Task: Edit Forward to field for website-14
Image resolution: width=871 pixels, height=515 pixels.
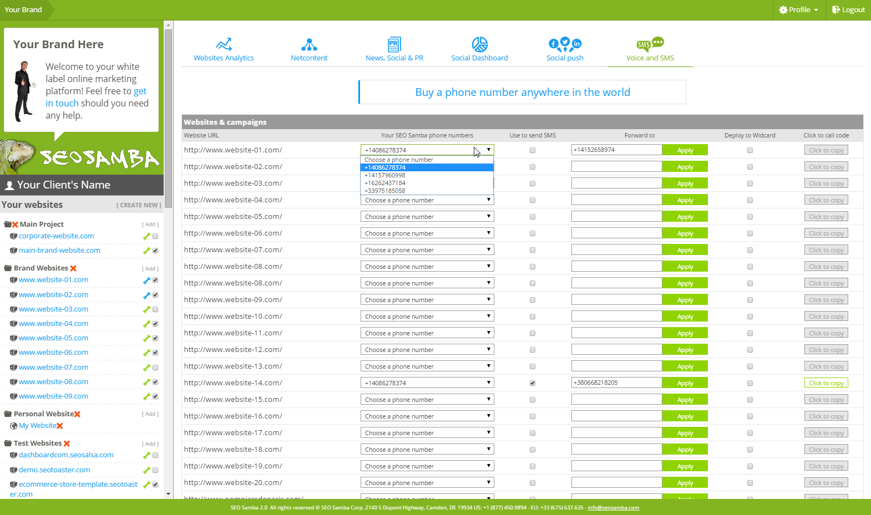Action: (x=616, y=383)
